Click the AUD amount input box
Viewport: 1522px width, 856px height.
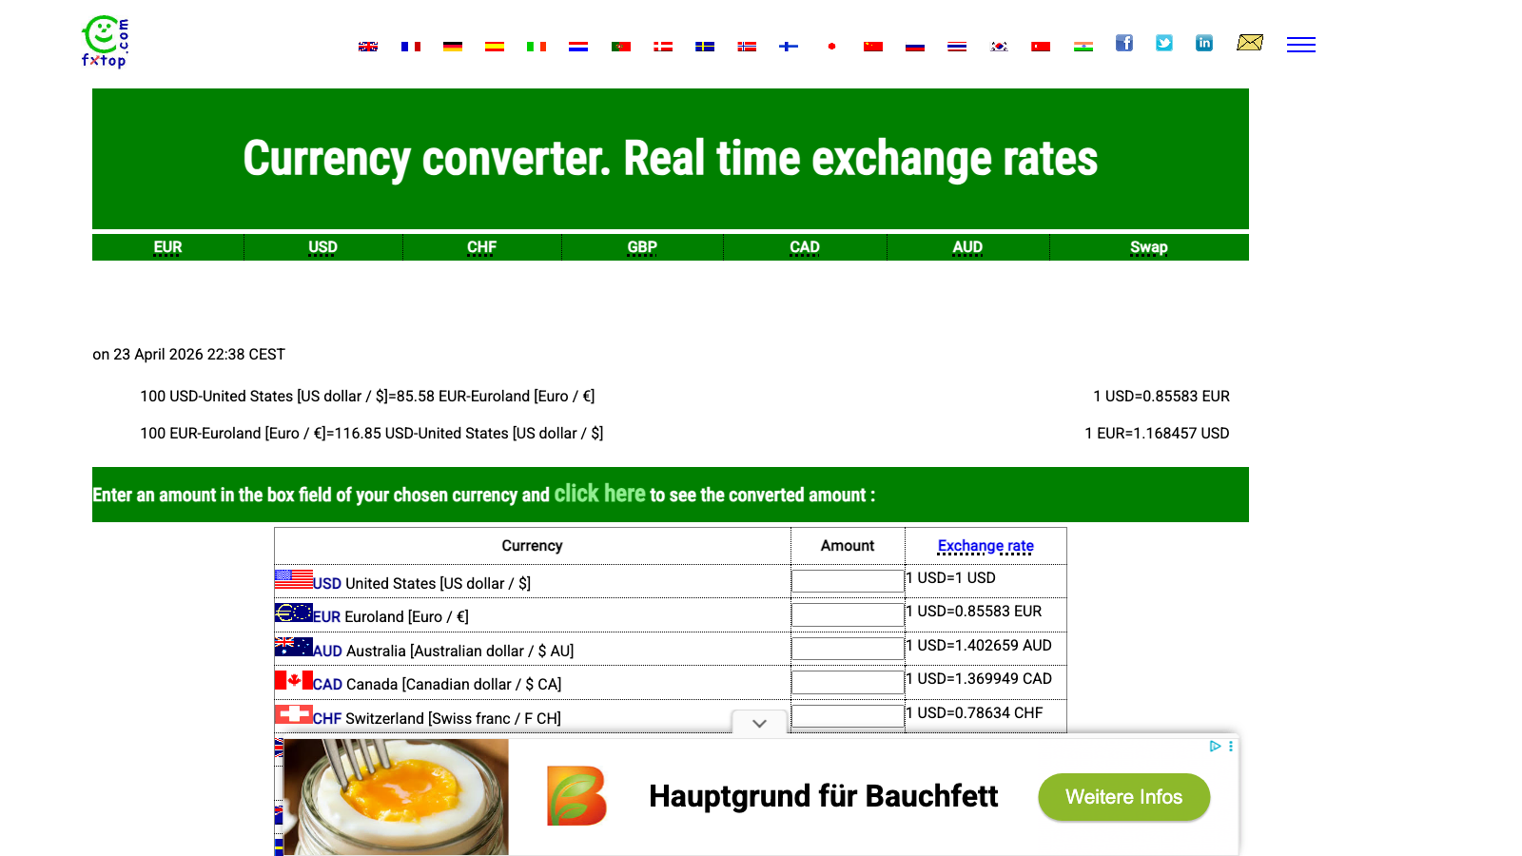pos(847,648)
